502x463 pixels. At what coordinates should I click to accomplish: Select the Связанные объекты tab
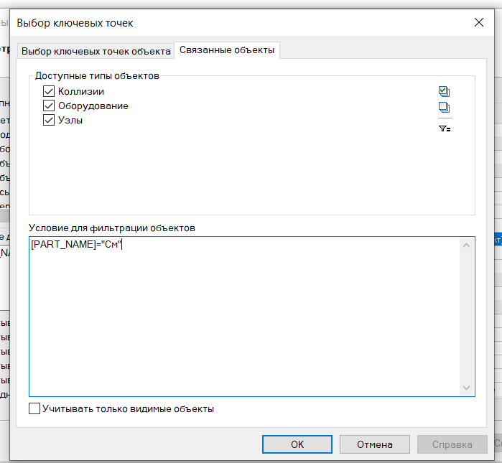[227, 50]
